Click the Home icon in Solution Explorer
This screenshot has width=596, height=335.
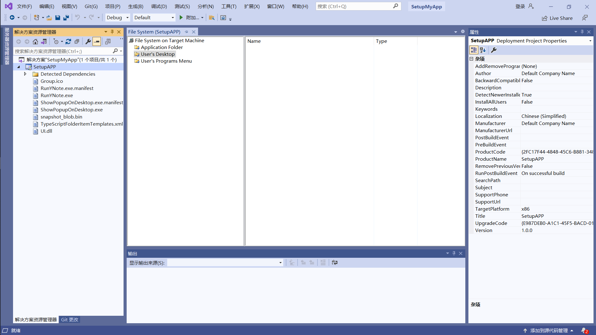[x=35, y=41]
